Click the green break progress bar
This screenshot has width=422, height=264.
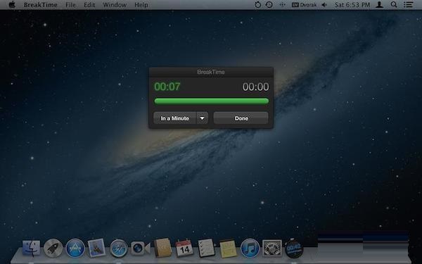coord(211,101)
